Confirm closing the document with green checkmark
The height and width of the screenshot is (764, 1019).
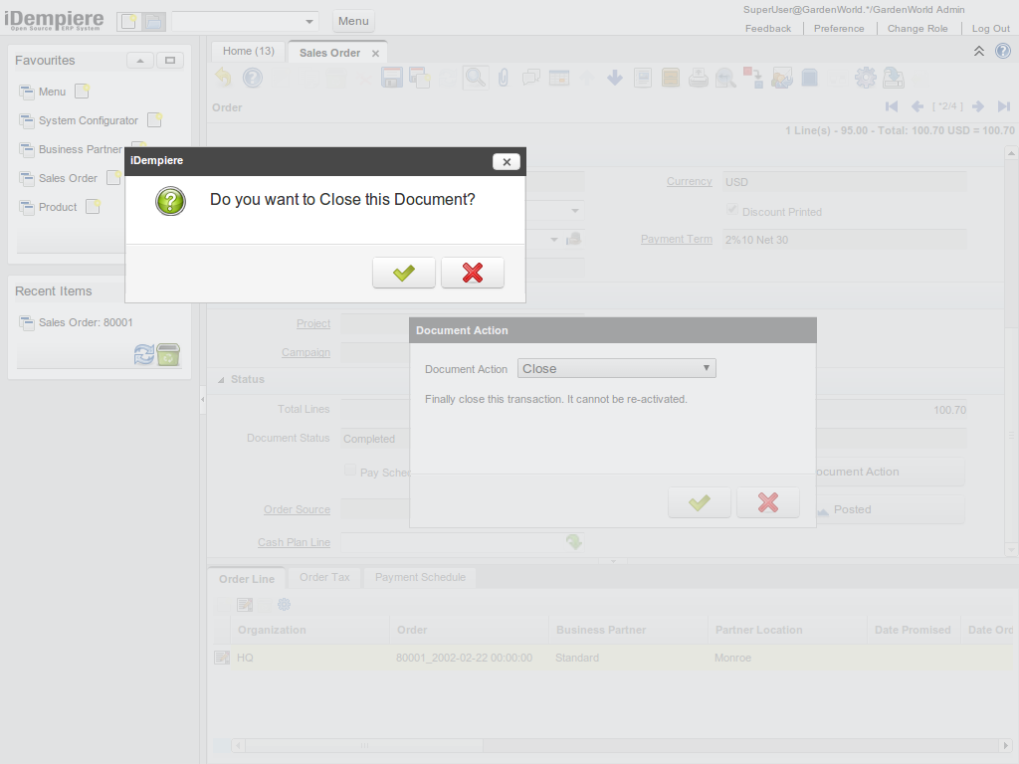coord(403,273)
